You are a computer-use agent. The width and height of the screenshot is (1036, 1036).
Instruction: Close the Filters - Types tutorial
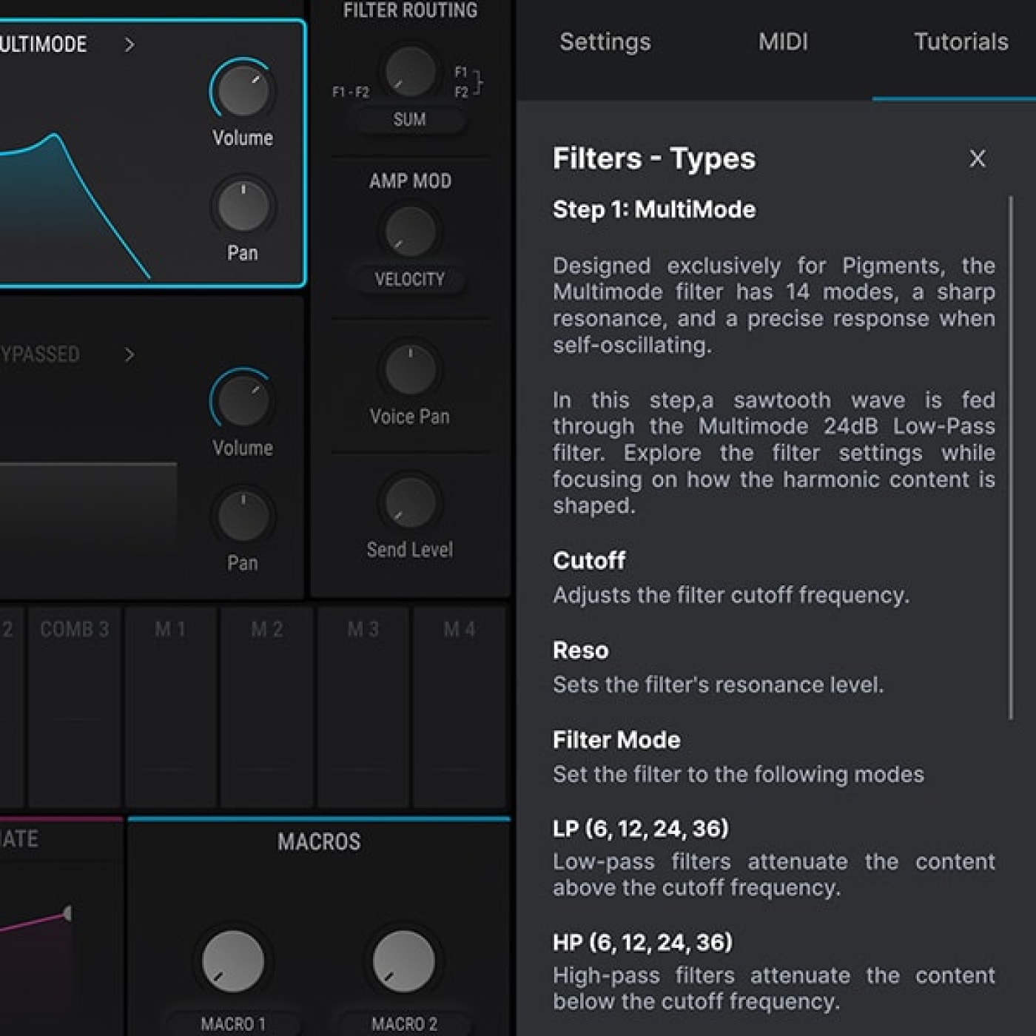pyautogui.click(x=977, y=158)
